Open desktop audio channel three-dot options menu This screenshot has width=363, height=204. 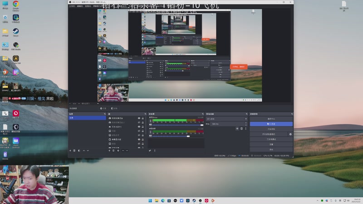151,132
